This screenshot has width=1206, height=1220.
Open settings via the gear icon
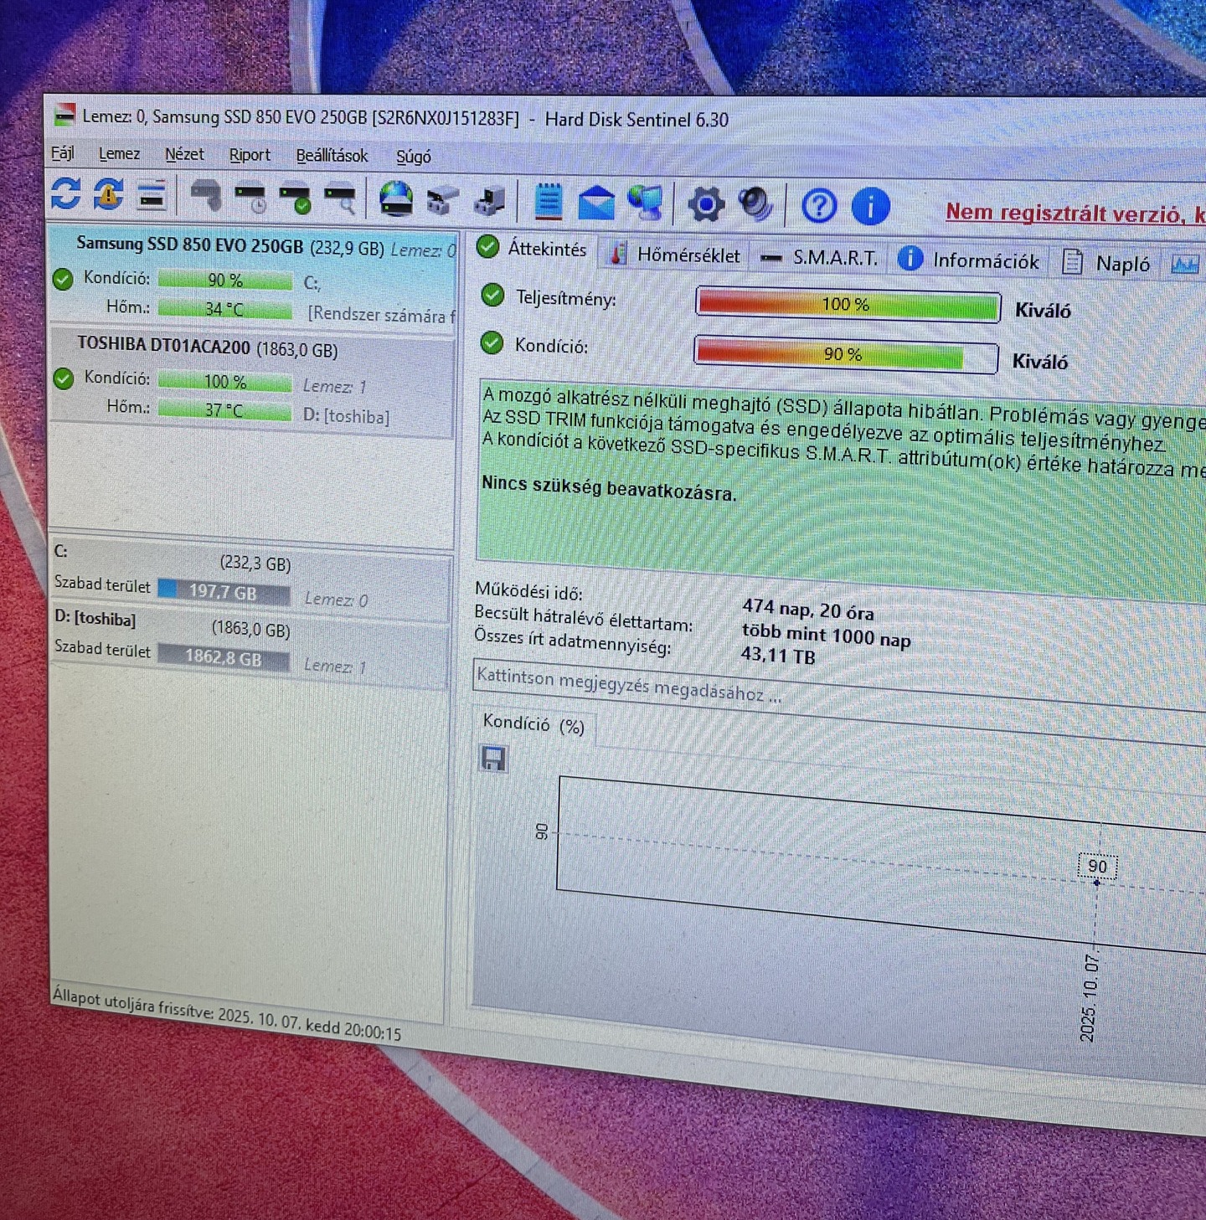(706, 204)
